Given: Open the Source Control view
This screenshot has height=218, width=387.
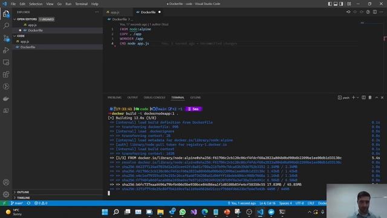Looking at the screenshot, I should pyautogui.click(x=6, y=38).
